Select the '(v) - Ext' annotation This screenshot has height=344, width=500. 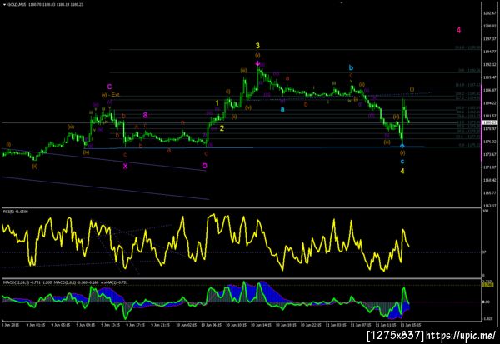(x=110, y=95)
